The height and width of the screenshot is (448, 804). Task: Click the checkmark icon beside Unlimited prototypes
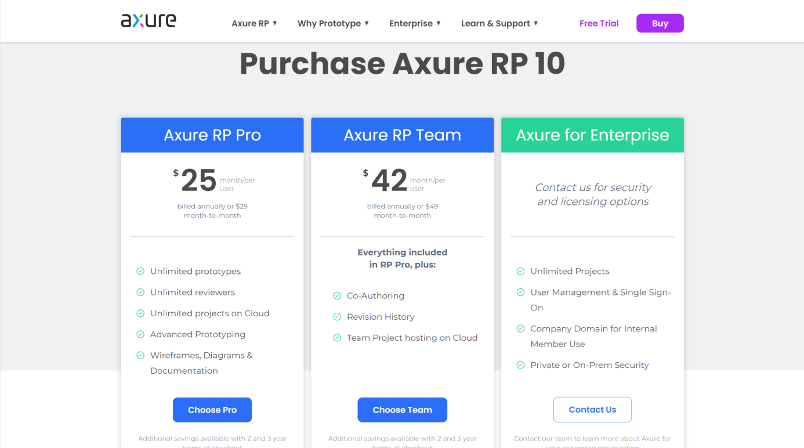coord(140,271)
